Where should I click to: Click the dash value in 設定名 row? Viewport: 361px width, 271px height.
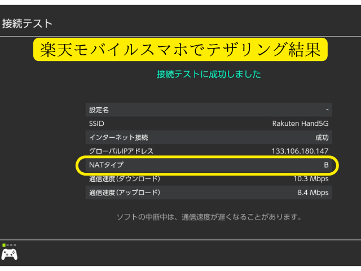coord(327,110)
